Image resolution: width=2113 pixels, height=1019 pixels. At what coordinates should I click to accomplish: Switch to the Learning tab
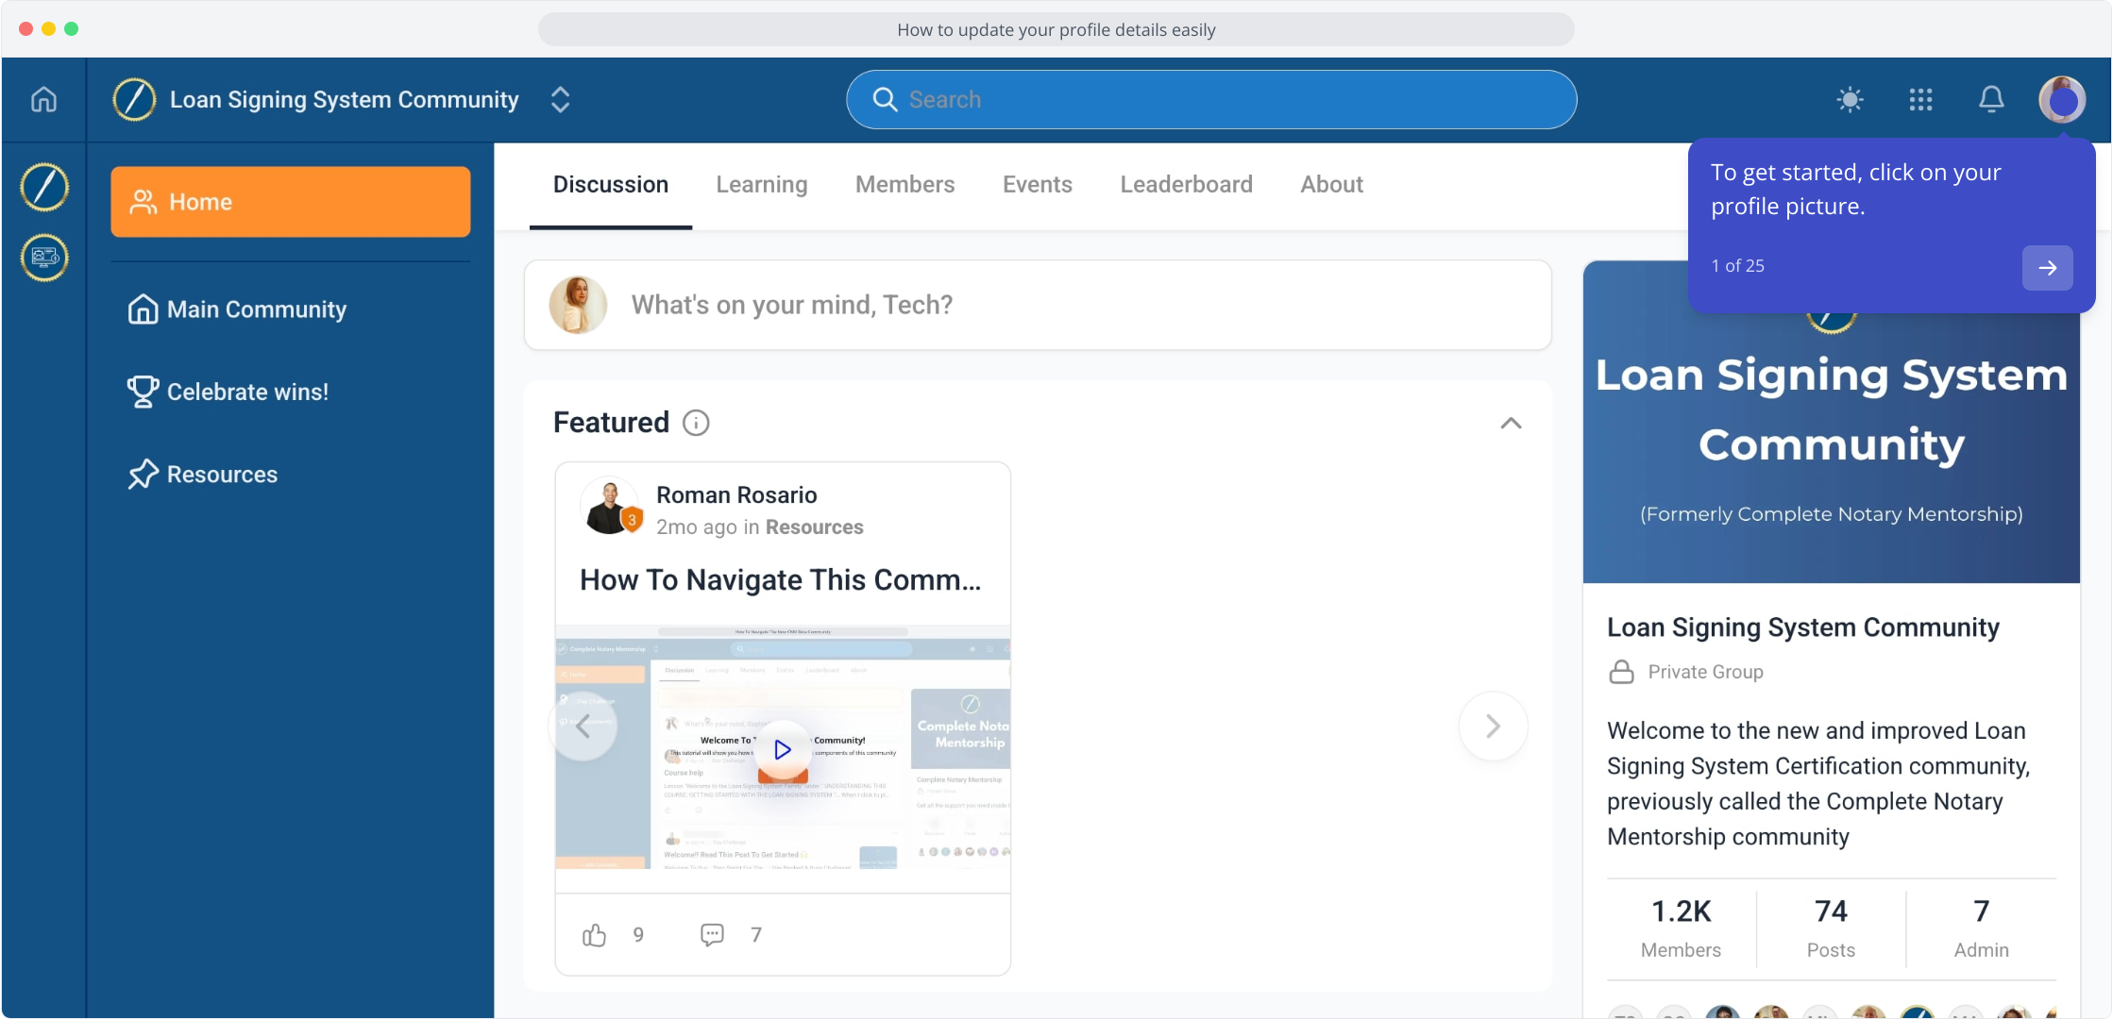click(762, 185)
